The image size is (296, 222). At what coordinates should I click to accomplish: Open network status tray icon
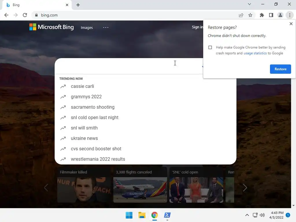[x=255, y=215]
